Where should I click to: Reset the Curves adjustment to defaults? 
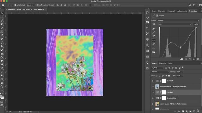[x=190, y=59]
